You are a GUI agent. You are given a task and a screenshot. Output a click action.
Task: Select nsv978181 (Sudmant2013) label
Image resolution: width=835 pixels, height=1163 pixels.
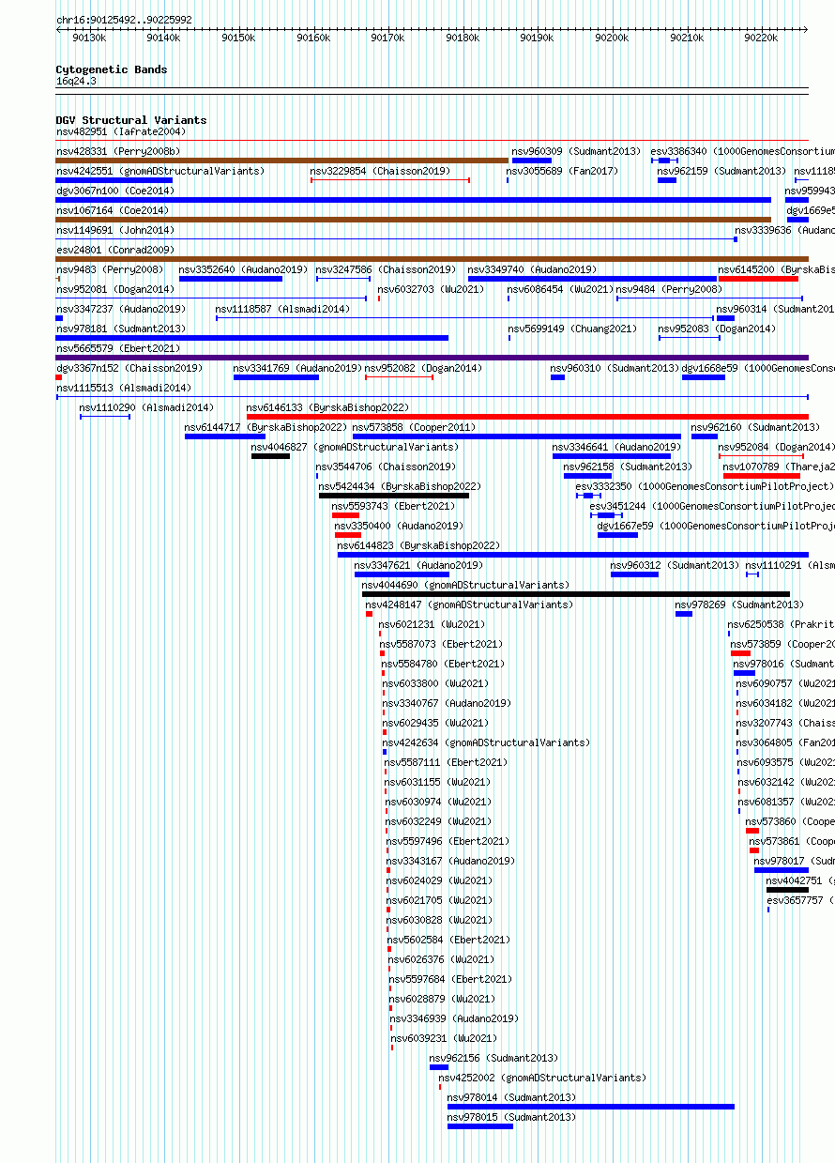coord(120,329)
